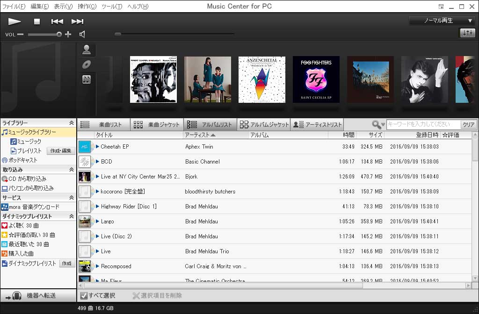This screenshot has height=314, width=479.
Task: Skip to the next track
Action: 77,21
